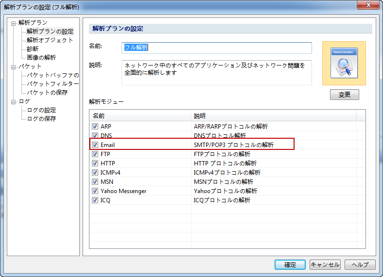Select パケットフィルター in the sidebar
The height and width of the screenshot is (277, 383).
(x=52, y=84)
